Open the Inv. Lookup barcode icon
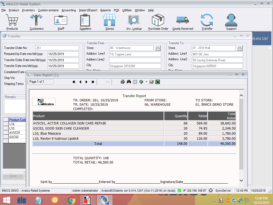The height and width of the screenshot is (205, 273). [134, 22]
